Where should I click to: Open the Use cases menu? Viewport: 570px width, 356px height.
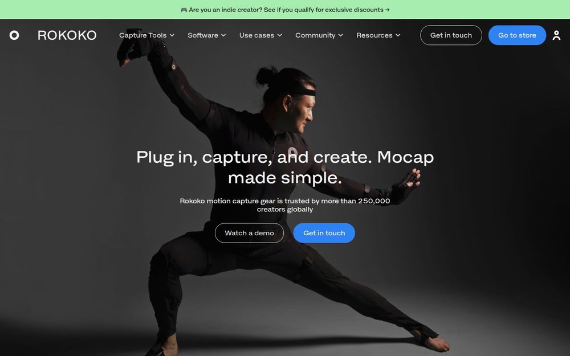(x=260, y=35)
